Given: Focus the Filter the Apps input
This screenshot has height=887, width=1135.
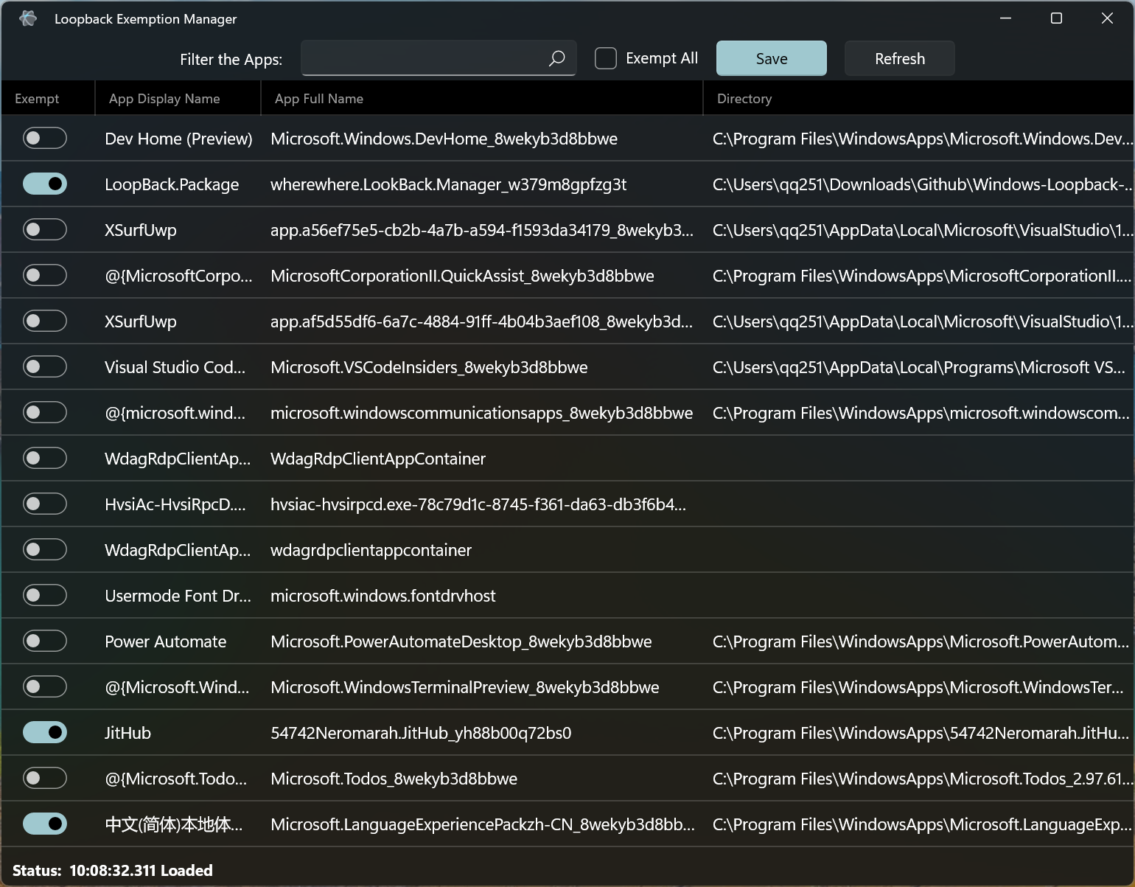Looking at the screenshot, I should pyautogui.click(x=439, y=58).
